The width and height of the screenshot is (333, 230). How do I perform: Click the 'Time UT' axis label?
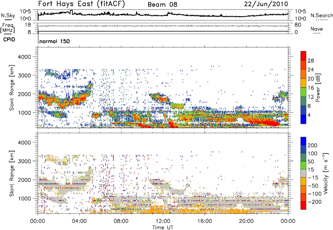coord(163,228)
